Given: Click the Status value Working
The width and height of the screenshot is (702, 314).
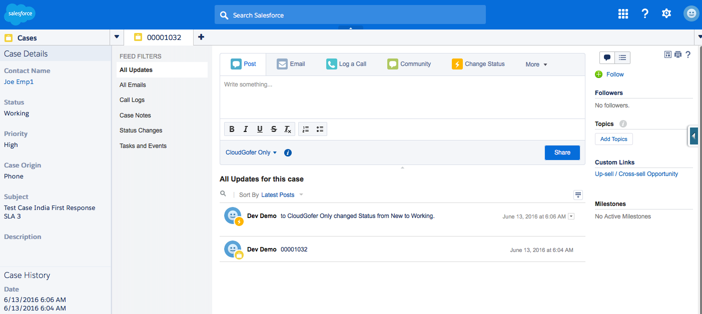Looking at the screenshot, I should pos(17,113).
